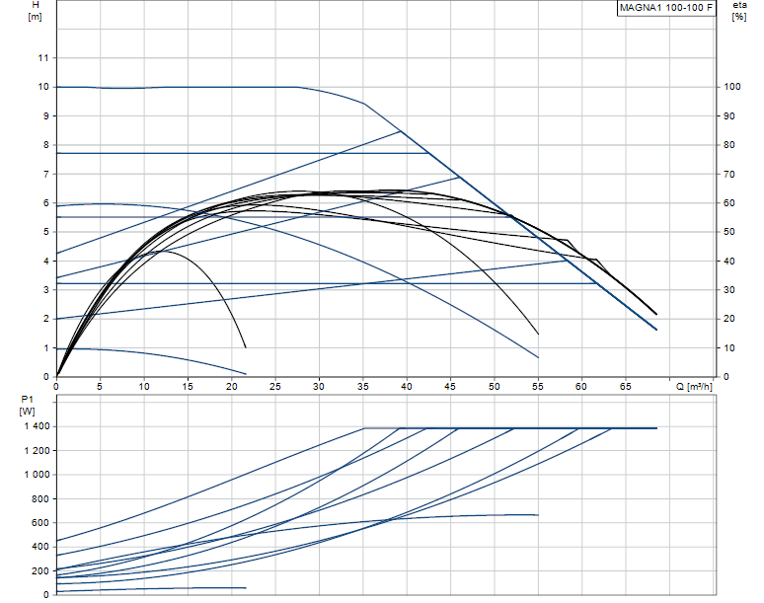The height and width of the screenshot is (603, 764).
Task: Click the 30 tick on eta axis
Action: tap(728, 290)
